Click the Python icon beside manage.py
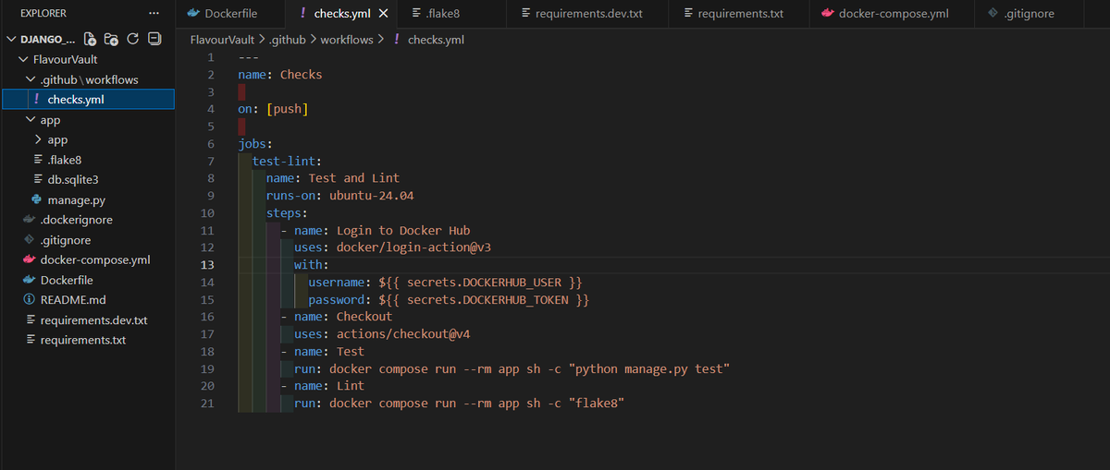This screenshot has height=470, width=1110. point(37,199)
